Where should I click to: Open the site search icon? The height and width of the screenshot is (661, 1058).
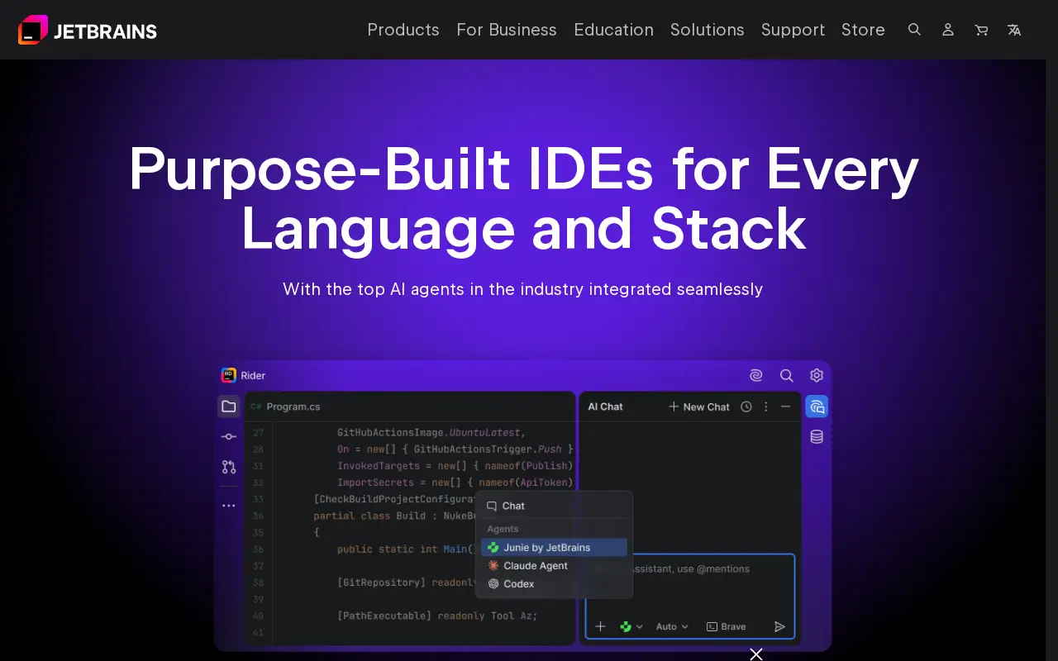pyautogui.click(x=914, y=30)
